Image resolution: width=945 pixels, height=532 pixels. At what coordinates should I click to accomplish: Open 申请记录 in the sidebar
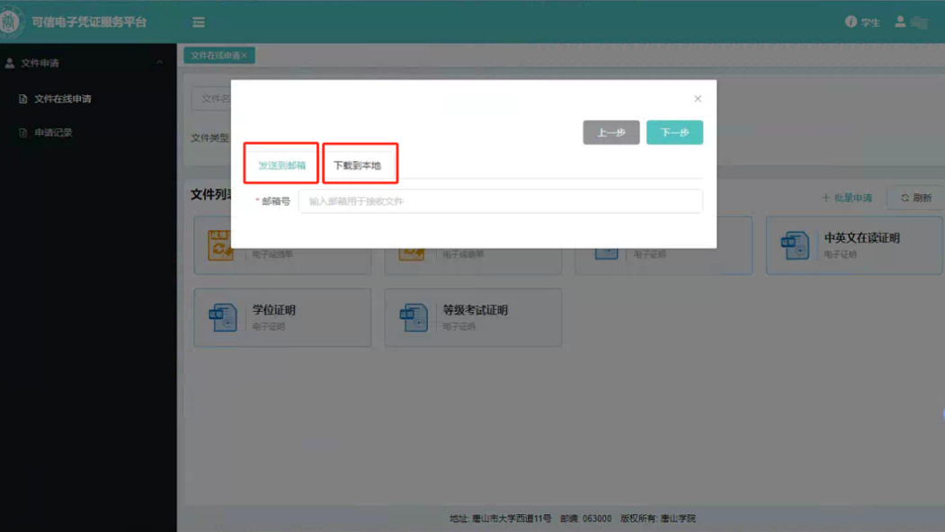[x=53, y=133]
